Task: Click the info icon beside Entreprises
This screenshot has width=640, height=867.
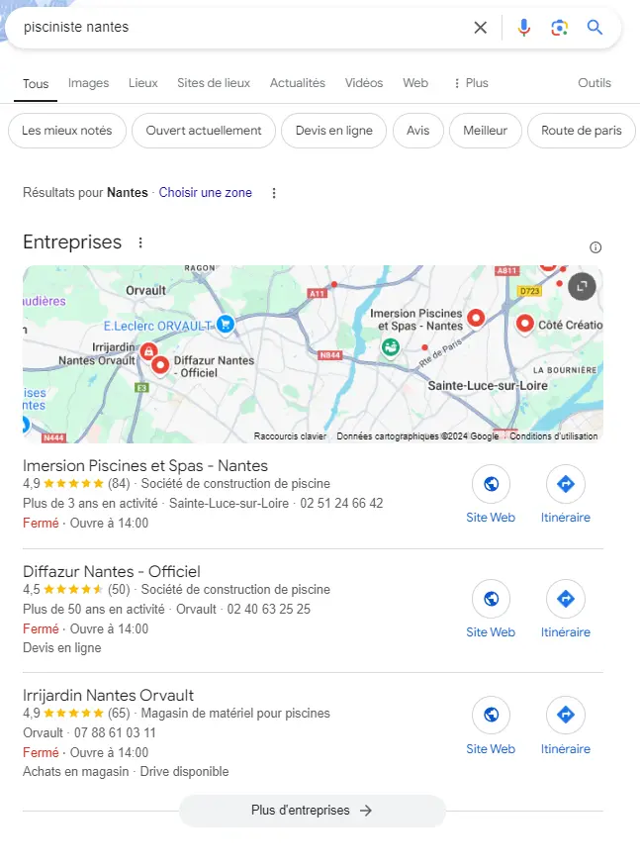Action: (x=594, y=246)
